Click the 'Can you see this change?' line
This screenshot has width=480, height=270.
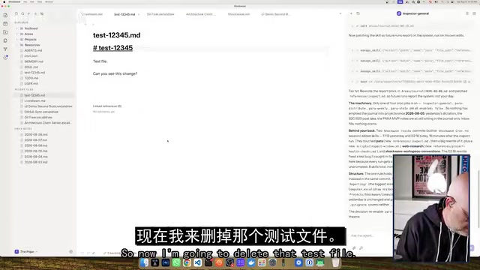click(115, 73)
